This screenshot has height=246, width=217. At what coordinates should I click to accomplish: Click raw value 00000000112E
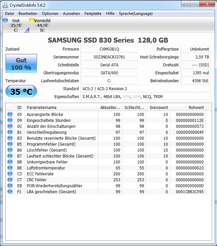190,120
